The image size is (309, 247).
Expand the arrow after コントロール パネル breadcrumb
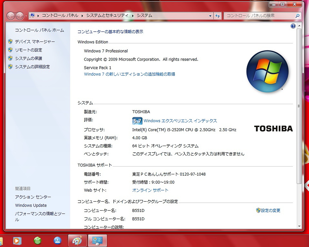tap(82, 16)
